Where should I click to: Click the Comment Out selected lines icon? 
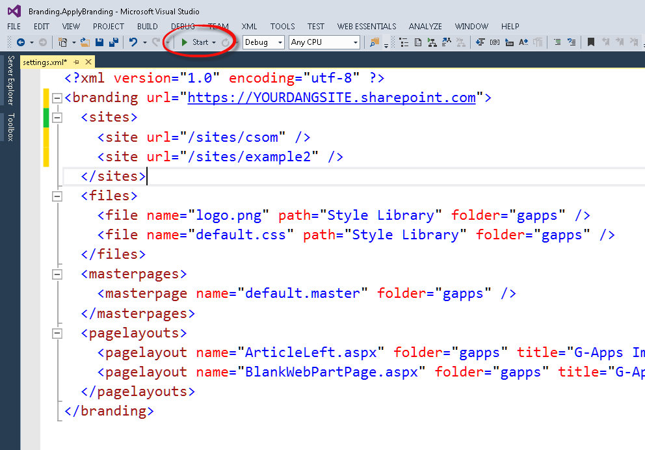point(557,42)
